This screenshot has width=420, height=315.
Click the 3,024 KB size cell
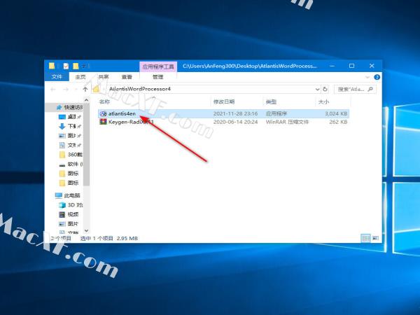(336, 113)
